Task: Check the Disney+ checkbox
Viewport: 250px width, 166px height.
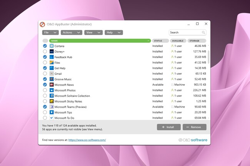Action: tap(45, 51)
